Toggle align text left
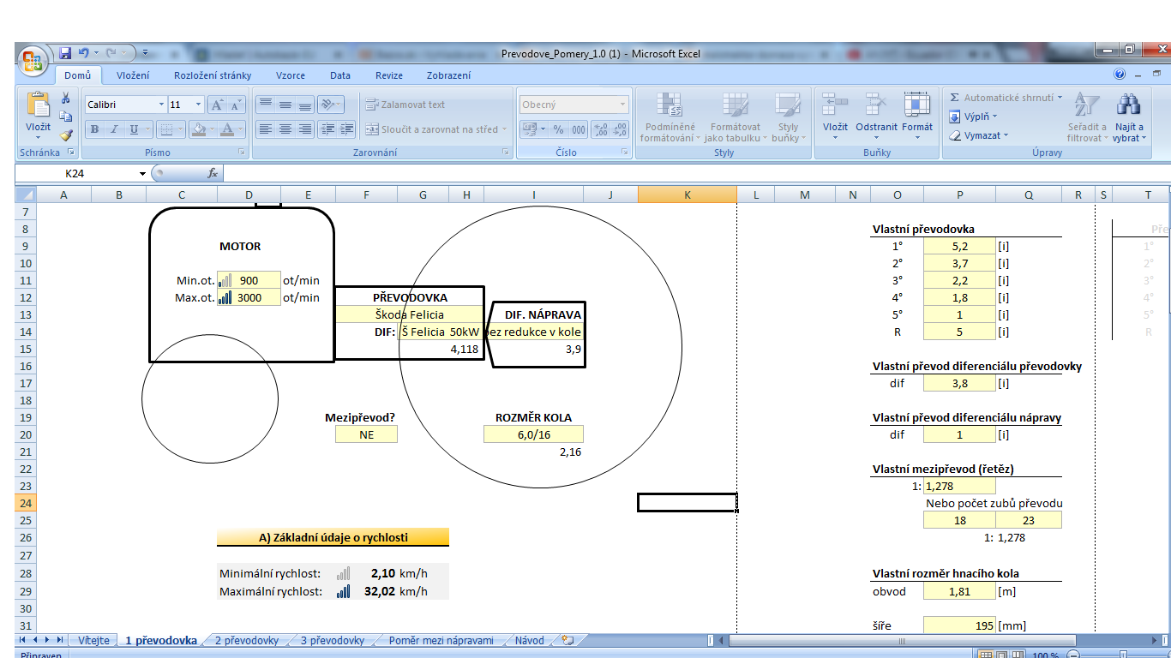 (x=266, y=129)
